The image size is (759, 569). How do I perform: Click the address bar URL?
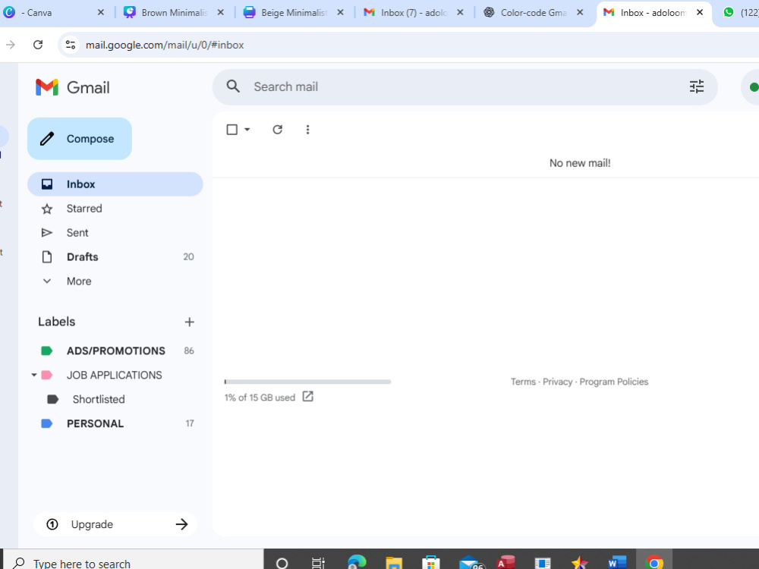[x=165, y=45]
